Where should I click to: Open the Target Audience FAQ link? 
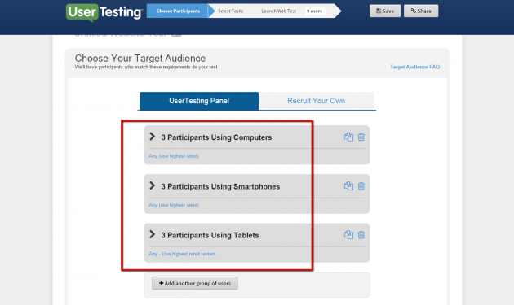tap(414, 67)
